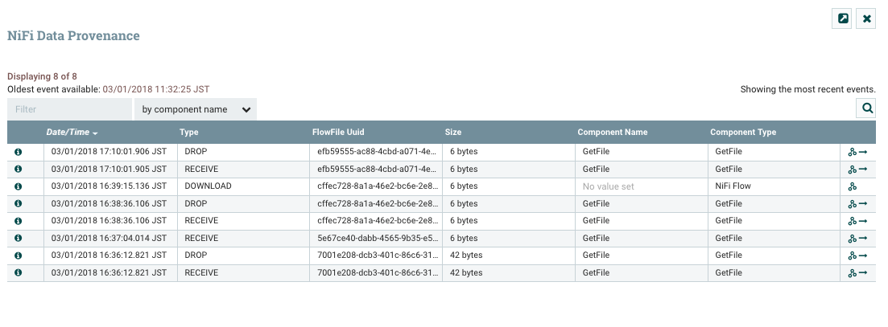The image size is (888, 327).
Task: Sort by the Size column header
Action: pyautogui.click(x=453, y=132)
